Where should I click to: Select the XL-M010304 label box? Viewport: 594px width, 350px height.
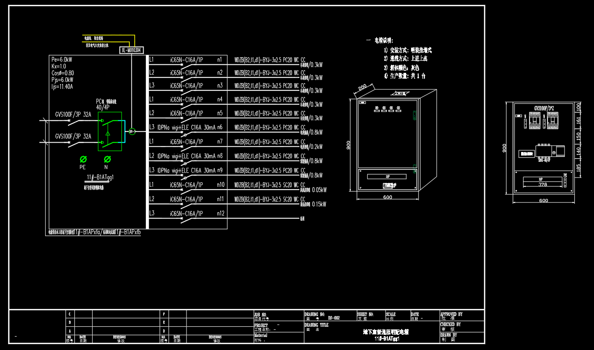tap(131, 51)
